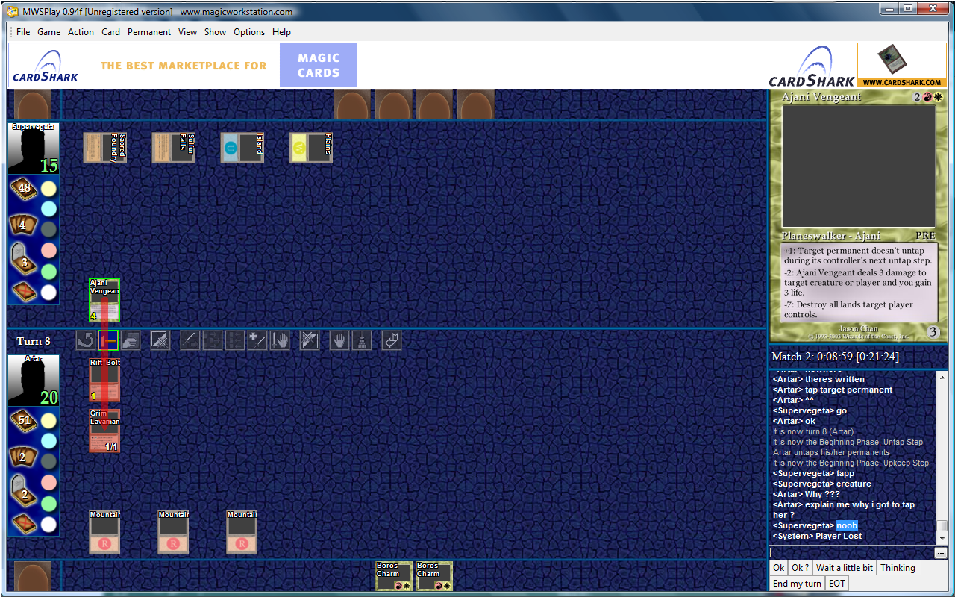Select the tapped Sacred Foundry land
Screen dimensions: 955x597
pos(105,148)
